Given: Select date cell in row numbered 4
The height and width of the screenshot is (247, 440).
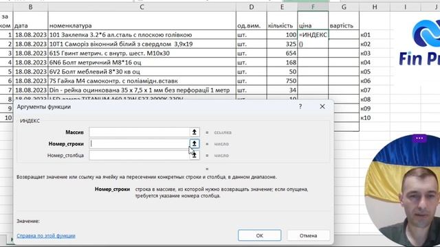Looking at the screenshot, I should tap(30, 62).
